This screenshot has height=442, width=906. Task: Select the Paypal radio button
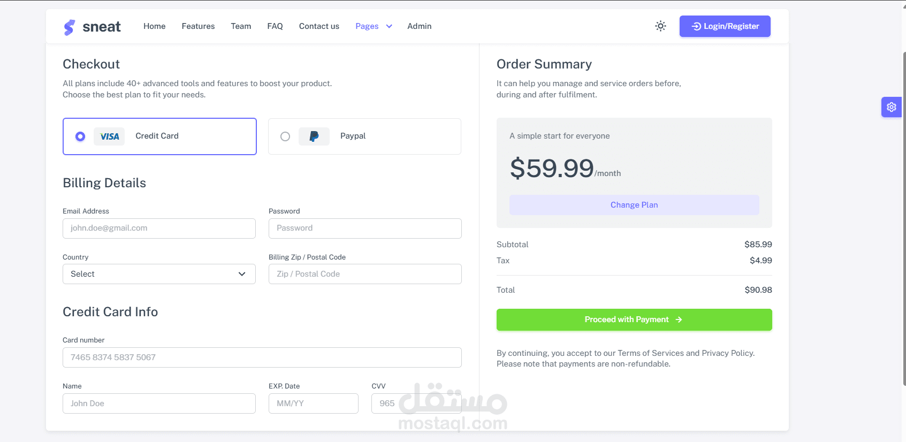[285, 136]
